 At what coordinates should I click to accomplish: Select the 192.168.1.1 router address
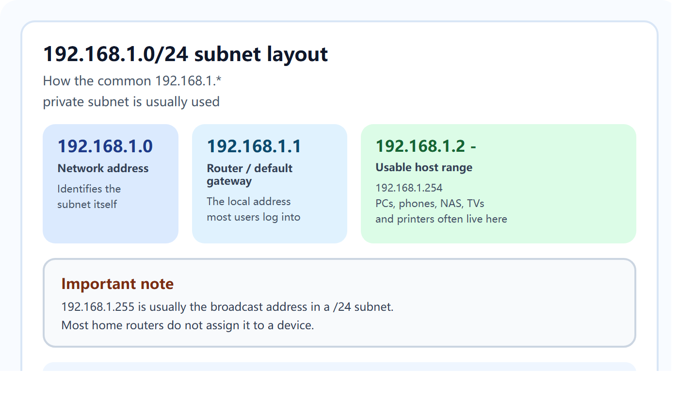(254, 146)
